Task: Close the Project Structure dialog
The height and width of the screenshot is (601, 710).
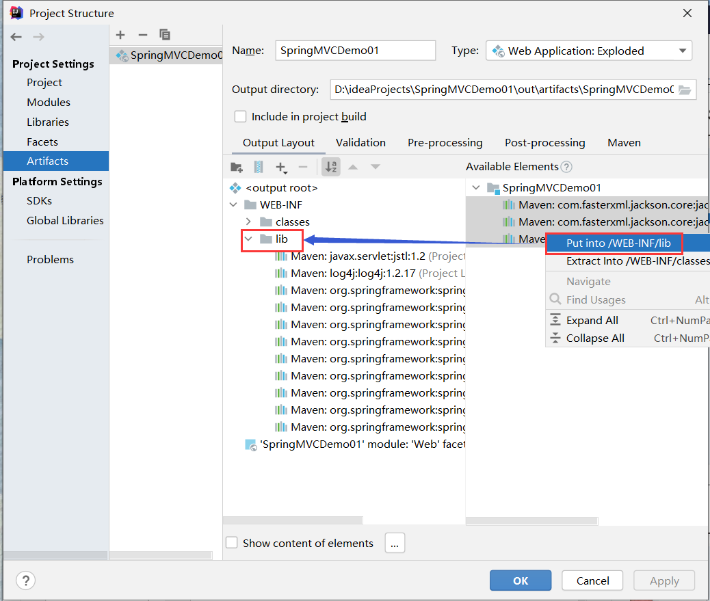Action: click(x=687, y=14)
